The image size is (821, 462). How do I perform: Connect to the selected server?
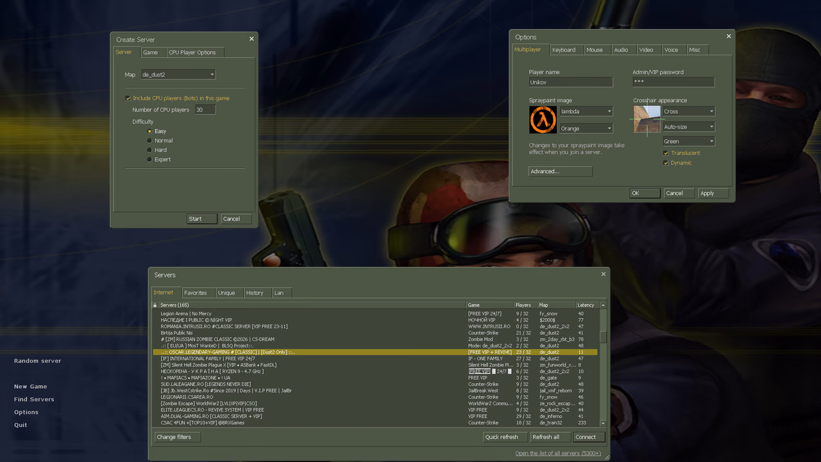point(589,437)
